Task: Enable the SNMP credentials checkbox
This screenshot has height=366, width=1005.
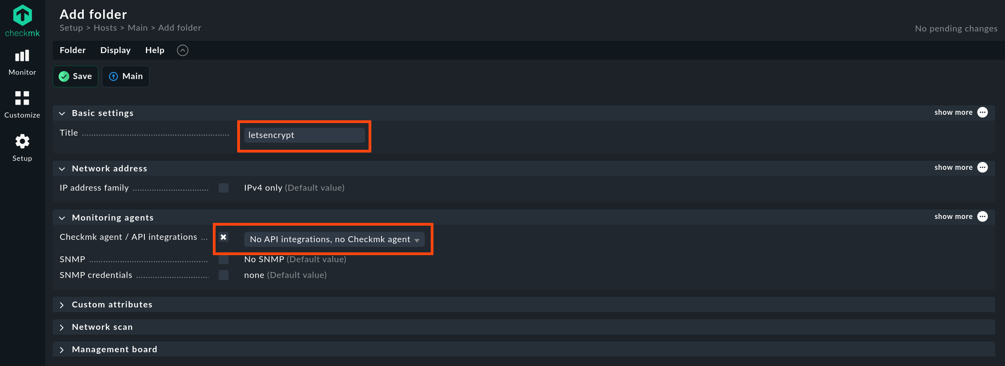Action: click(x=224, y=275)
